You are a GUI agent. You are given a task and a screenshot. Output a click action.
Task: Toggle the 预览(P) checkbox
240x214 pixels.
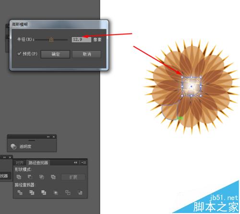pyautogui.click(x=19, y=54)
